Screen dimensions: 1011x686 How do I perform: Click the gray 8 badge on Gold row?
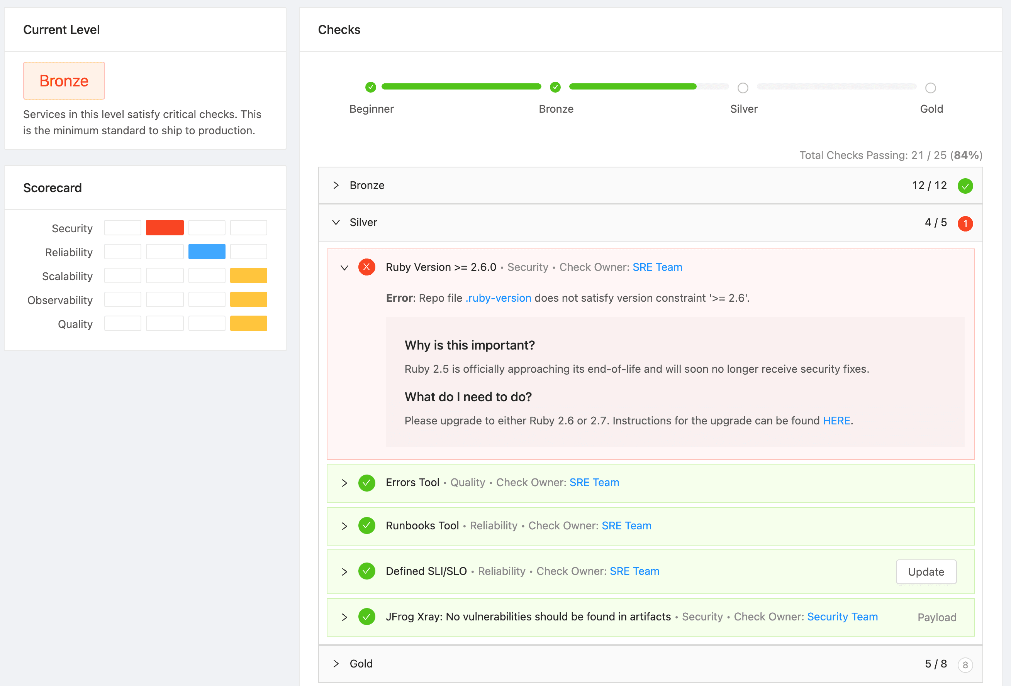pos(965,665)
